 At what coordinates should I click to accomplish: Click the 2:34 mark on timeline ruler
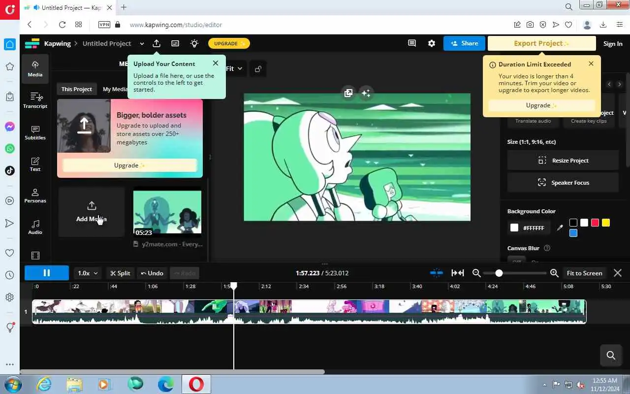coord(304,286)
